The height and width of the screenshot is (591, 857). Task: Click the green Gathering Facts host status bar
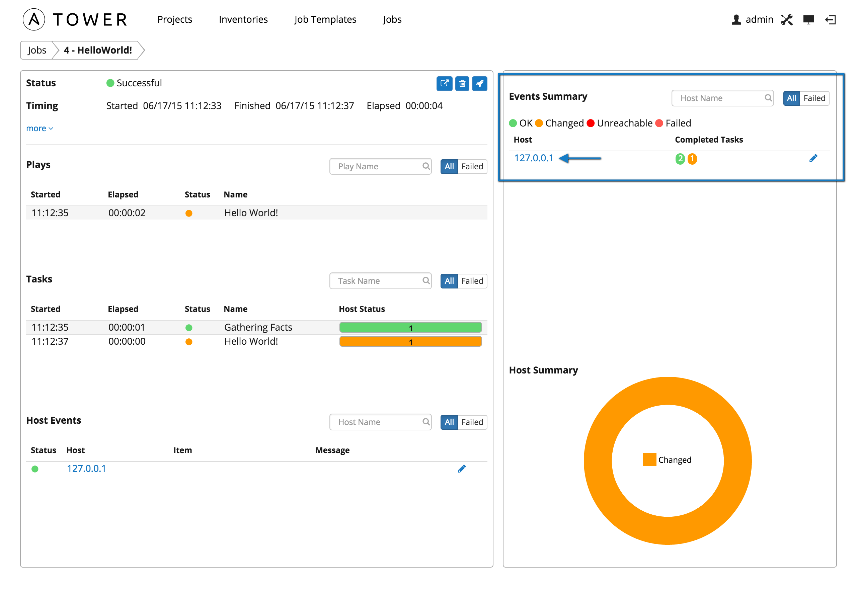coord(410,327)
